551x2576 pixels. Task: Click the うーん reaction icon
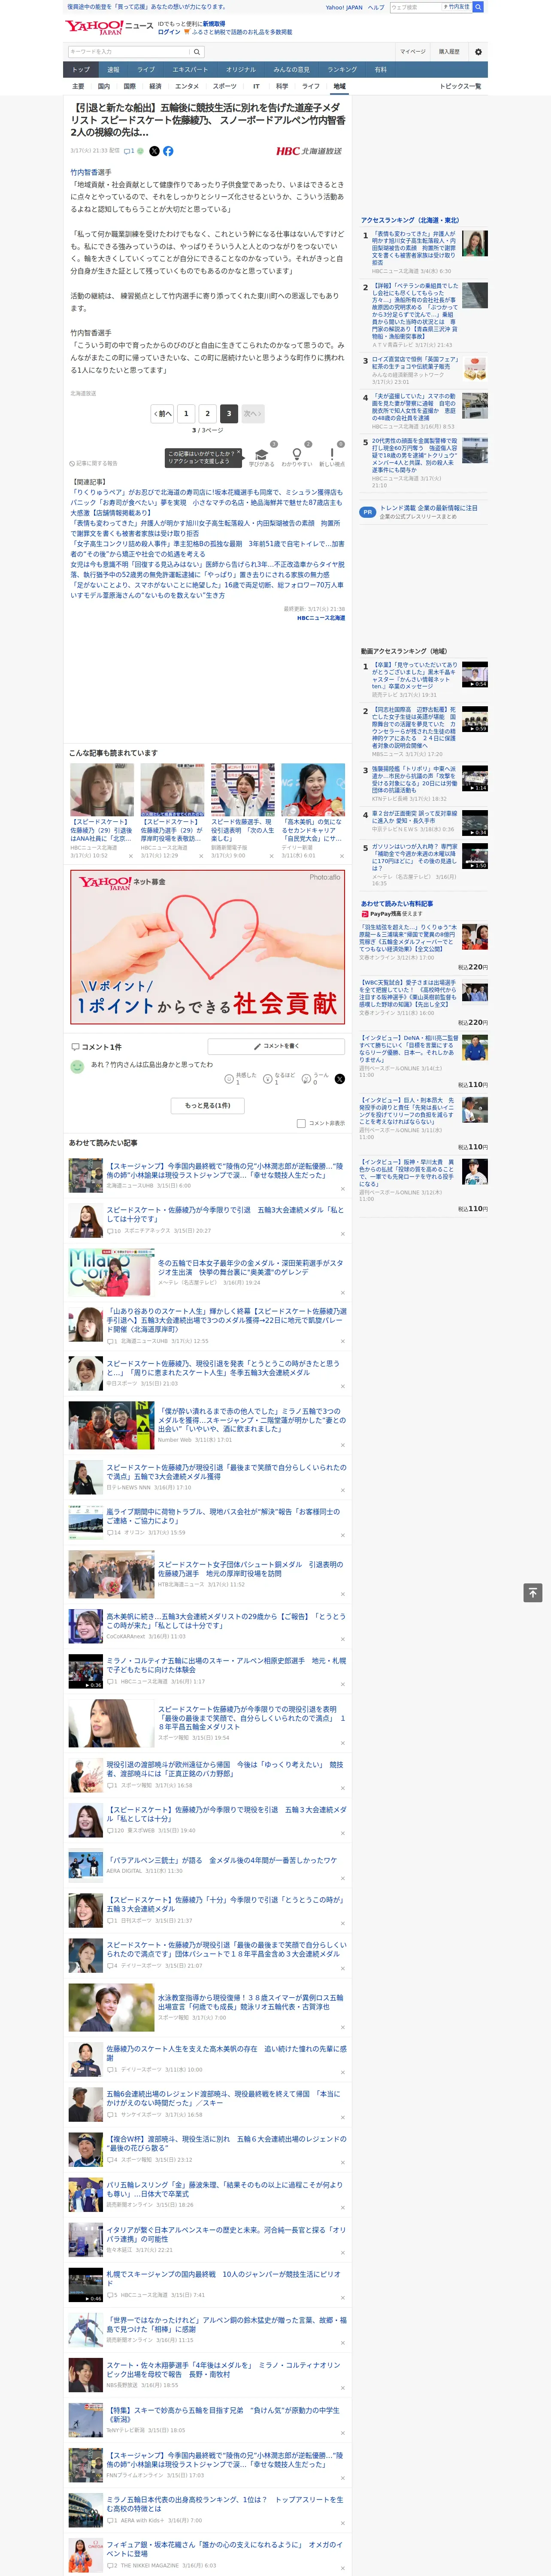(305, 1079)
